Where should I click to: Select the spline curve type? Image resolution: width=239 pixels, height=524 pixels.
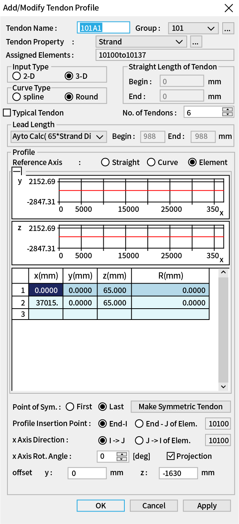[17, 97]
